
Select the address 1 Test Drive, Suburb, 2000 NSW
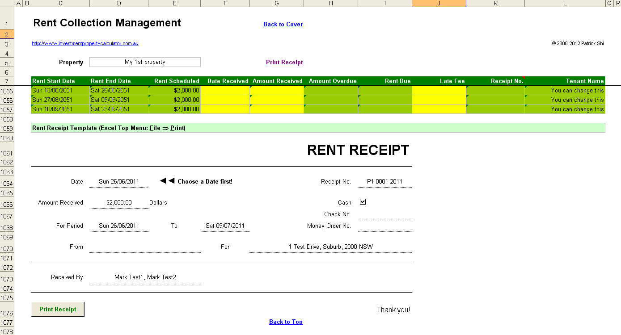click(331, 247)
